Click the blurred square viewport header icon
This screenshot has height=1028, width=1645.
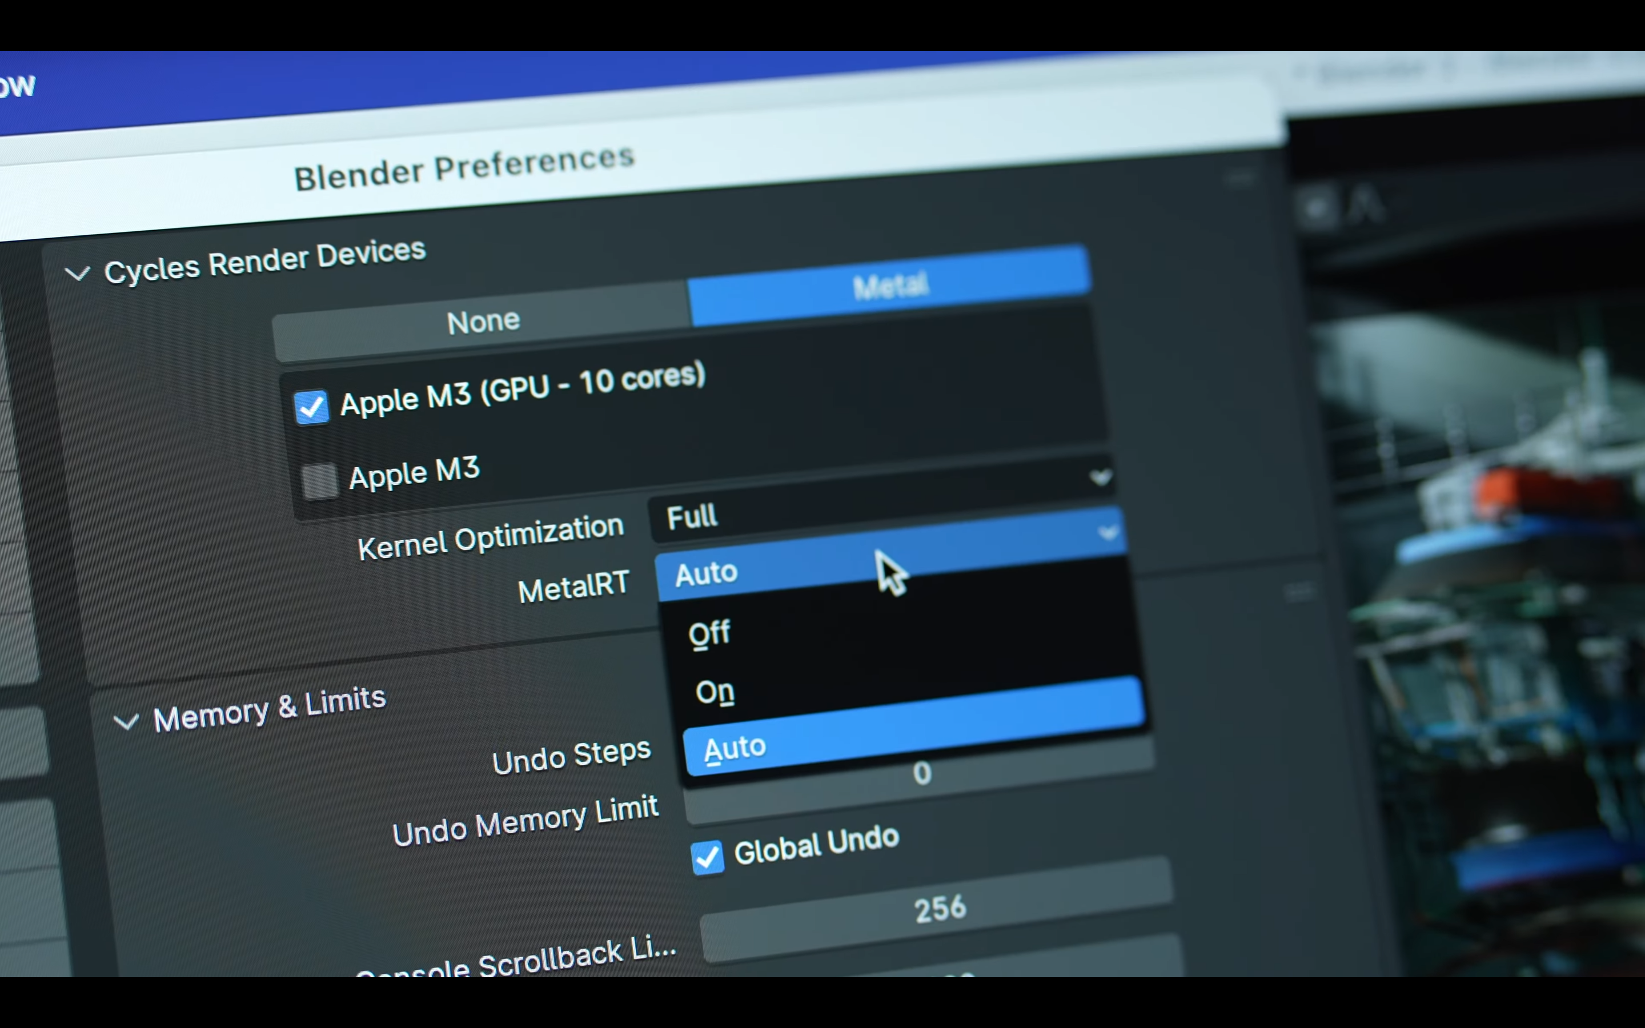(1317, 208)
